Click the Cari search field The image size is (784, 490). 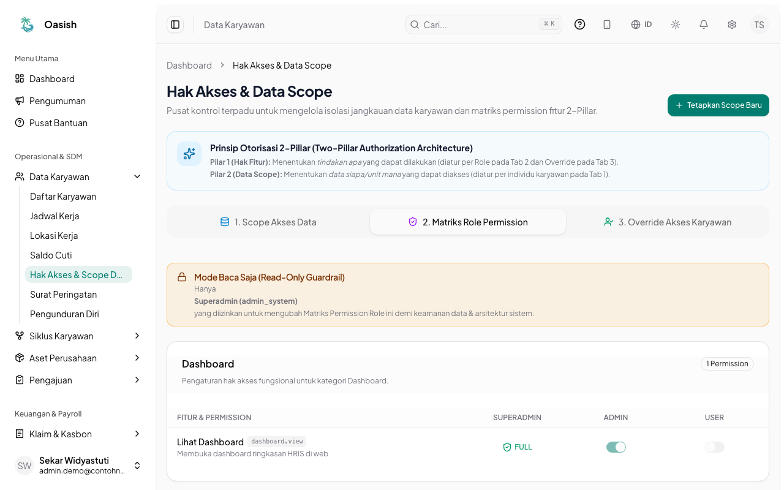tap(484, 24)
